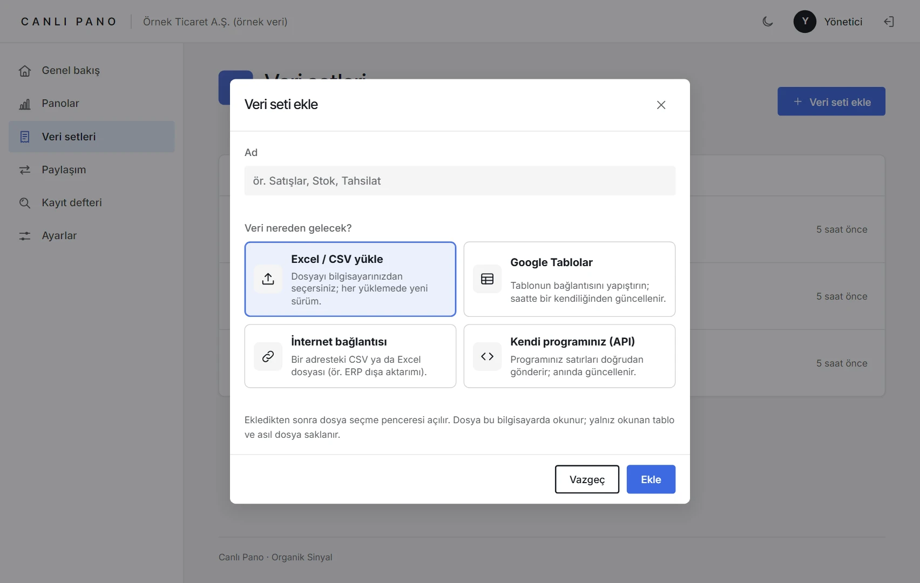This screenshot has width=920, height=583.
Task: Click the Veri seti ekle page button
Action: tap(831, 101)
